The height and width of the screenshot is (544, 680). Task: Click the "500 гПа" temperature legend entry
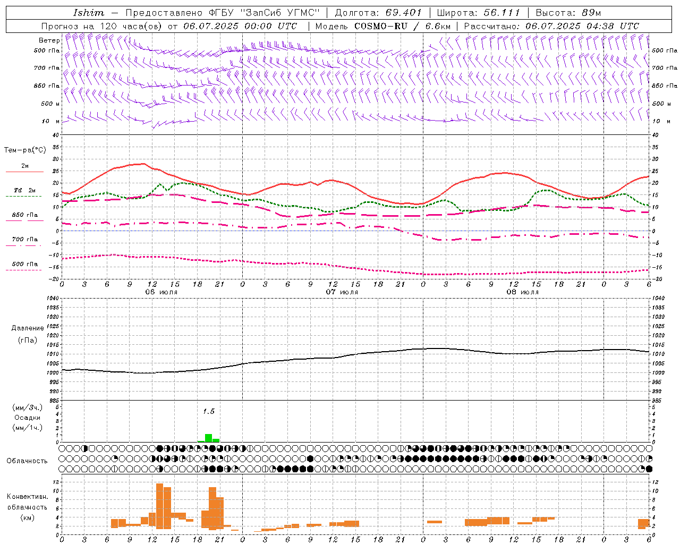[x=25, y=264]
